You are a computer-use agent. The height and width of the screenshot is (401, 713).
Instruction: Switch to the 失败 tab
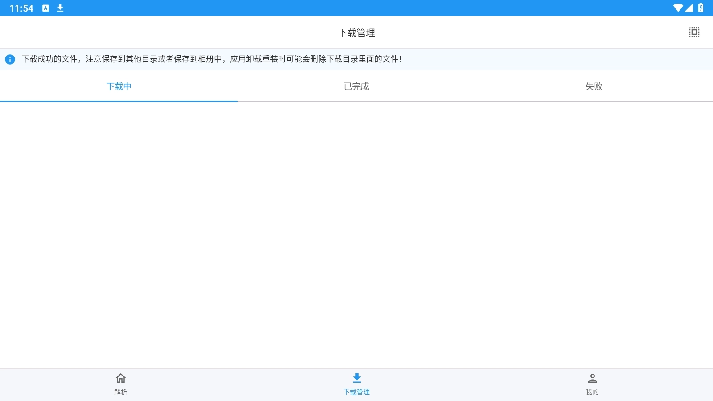click(x=594, y=86)
